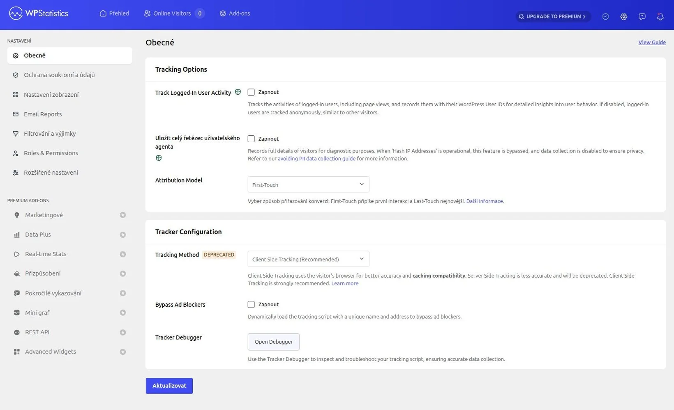
Task: Click the Online Visitors count badge
Action: point(200,13)
